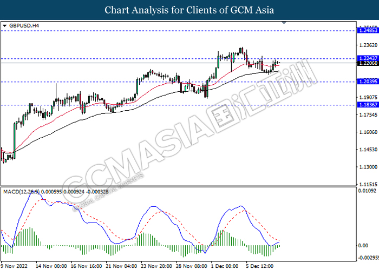
Task: Click the 1.23620 price axis value
Action: 368,45
